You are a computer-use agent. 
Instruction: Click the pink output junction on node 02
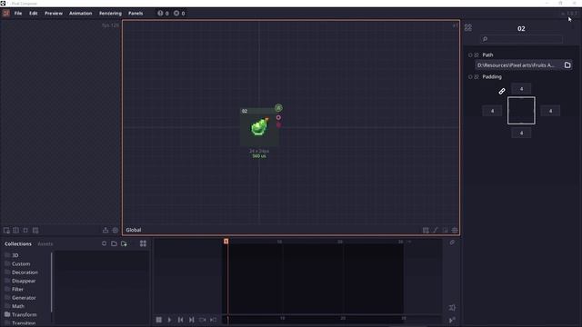pos(278,117)
